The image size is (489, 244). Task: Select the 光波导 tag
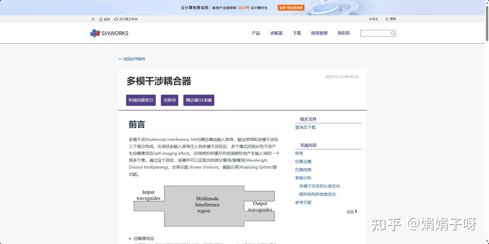(169, 100)
